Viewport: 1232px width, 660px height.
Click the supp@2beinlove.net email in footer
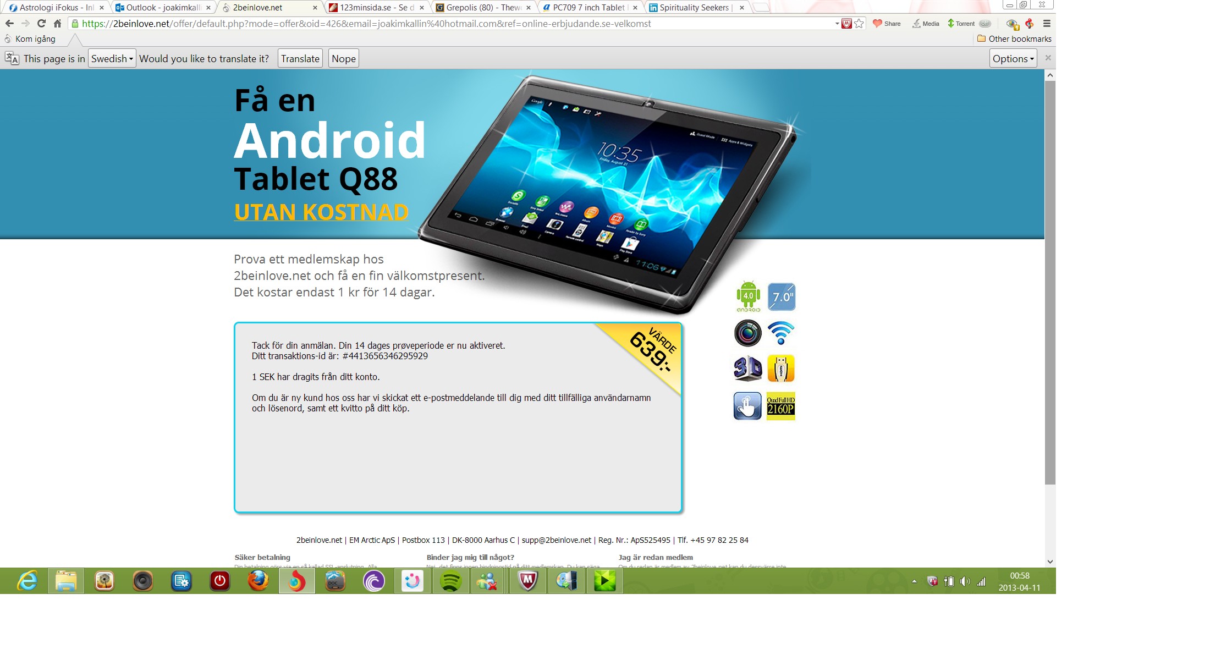(556, 540)
